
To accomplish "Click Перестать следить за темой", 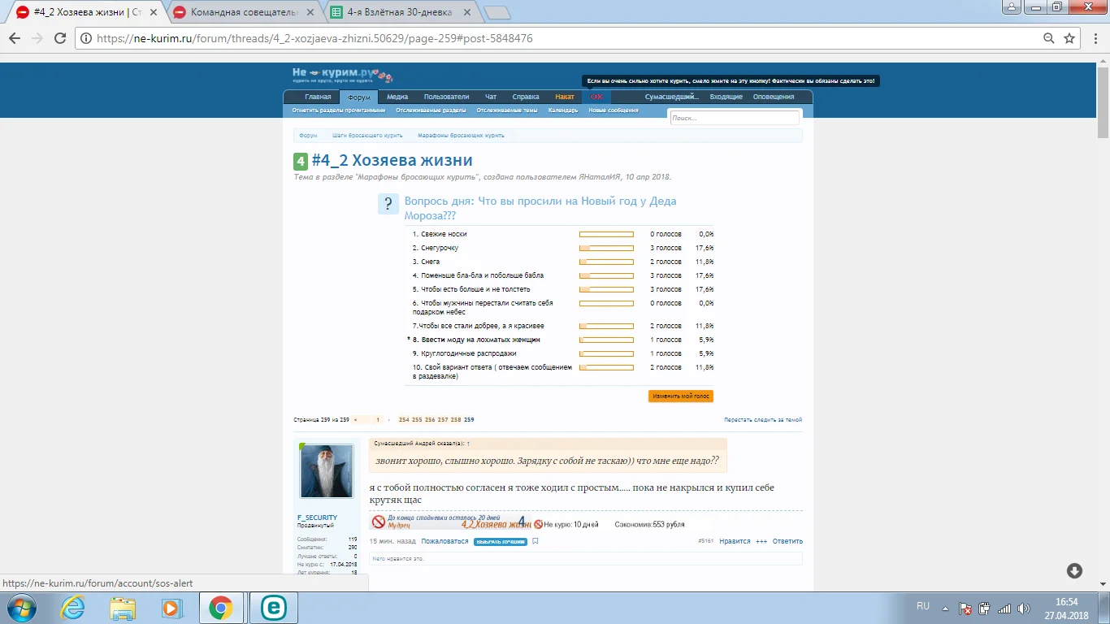I will [763, 420].
